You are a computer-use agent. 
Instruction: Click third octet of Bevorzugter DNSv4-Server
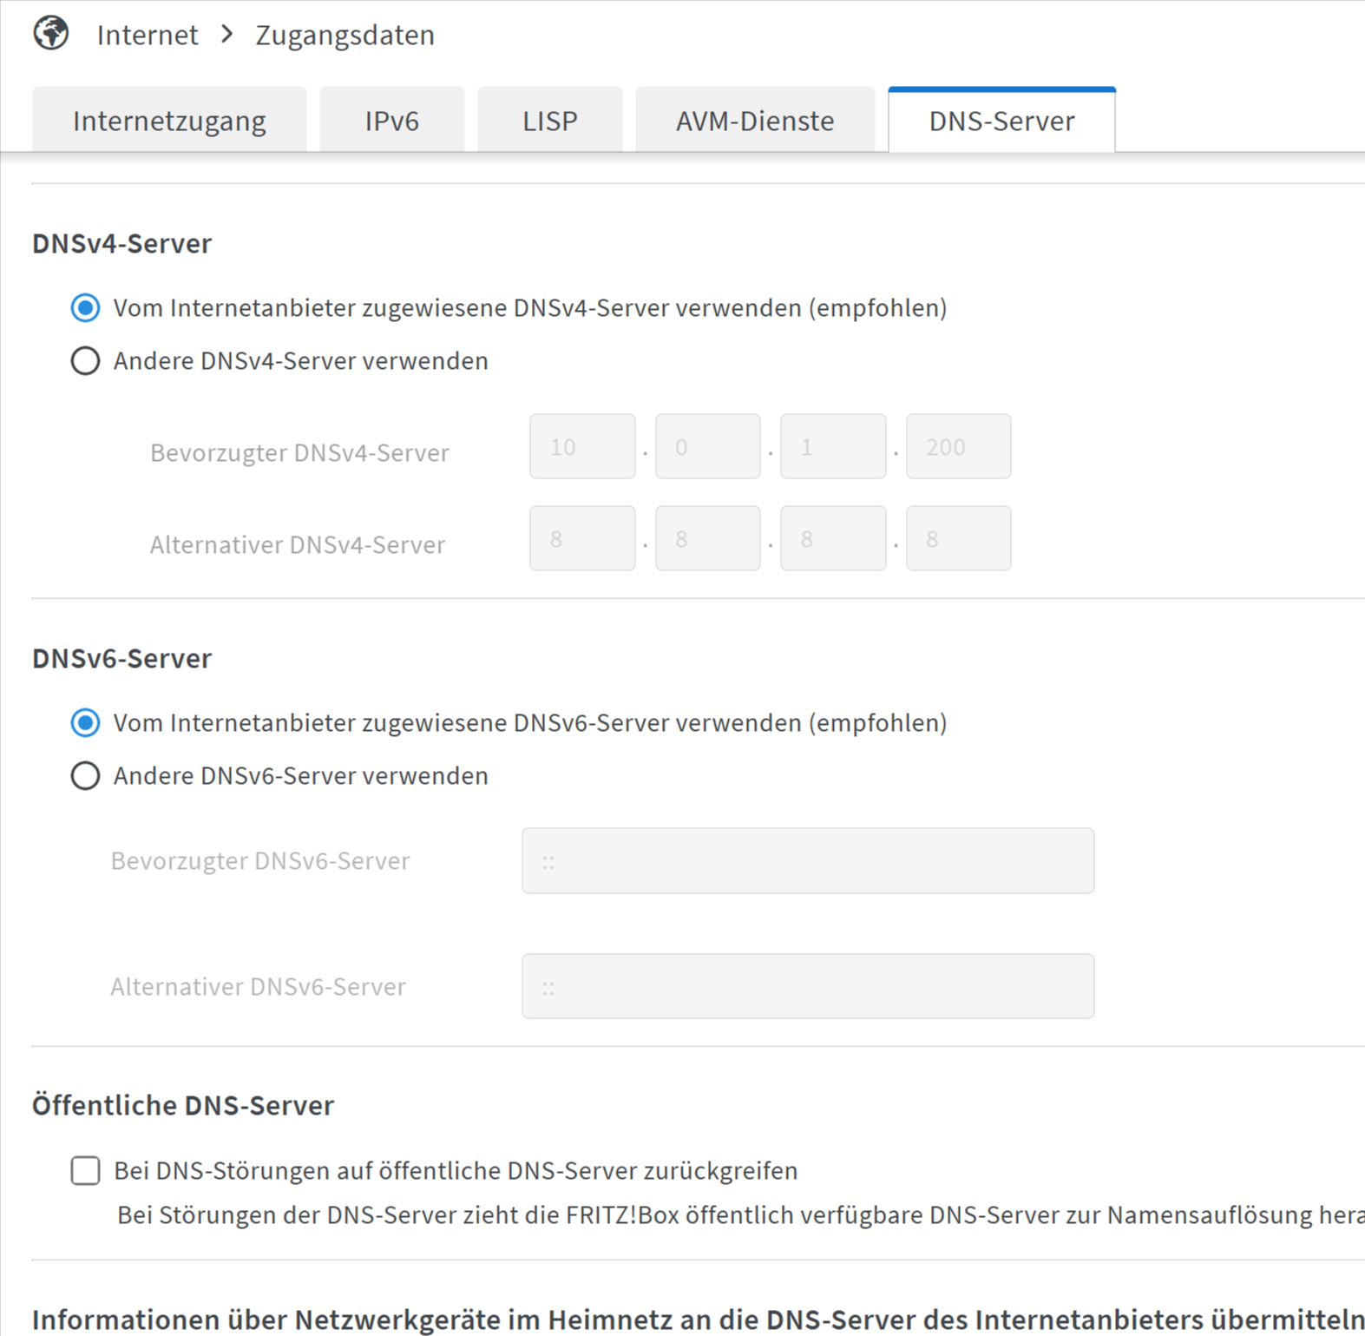click(833, 447)
